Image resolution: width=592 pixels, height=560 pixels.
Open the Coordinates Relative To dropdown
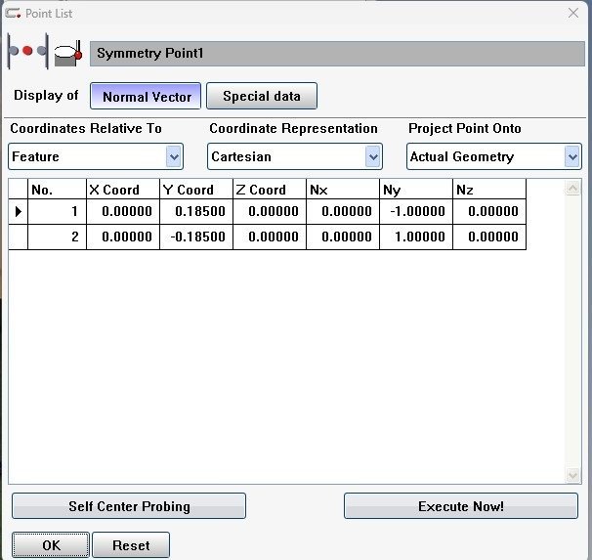click(174, 156)
